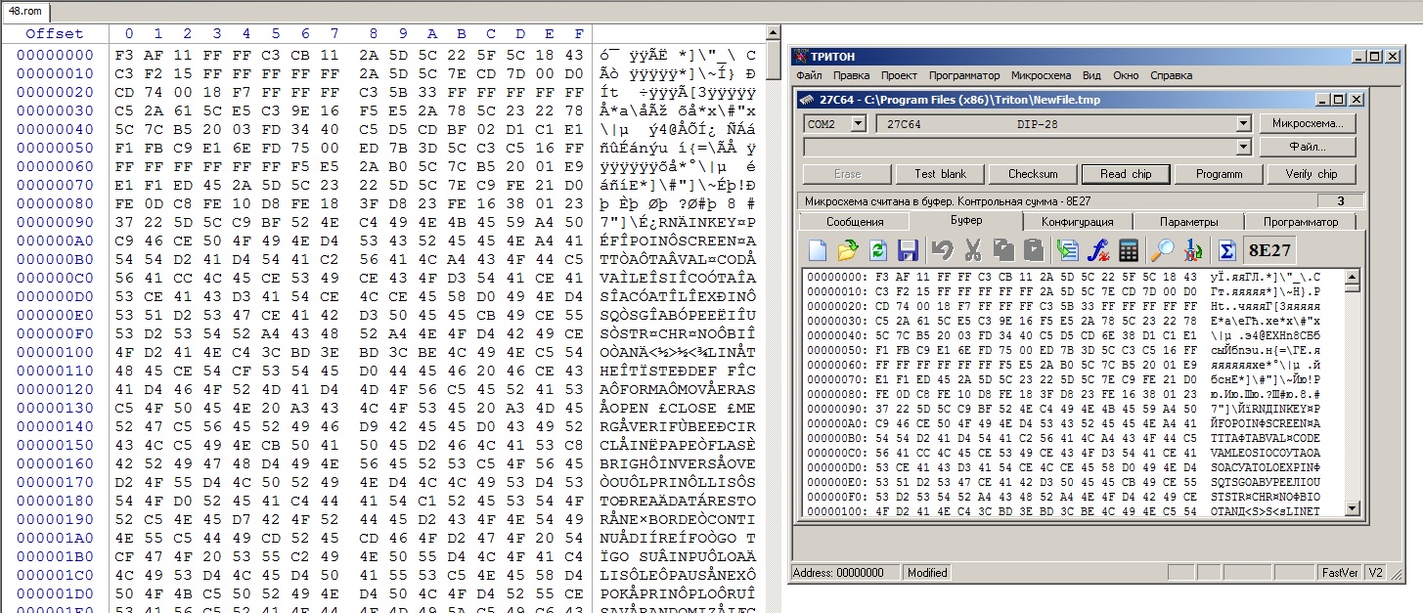Expand the empty file path dropdown
Viewport: 1423px width, 613px height.
coord(1243,148)
